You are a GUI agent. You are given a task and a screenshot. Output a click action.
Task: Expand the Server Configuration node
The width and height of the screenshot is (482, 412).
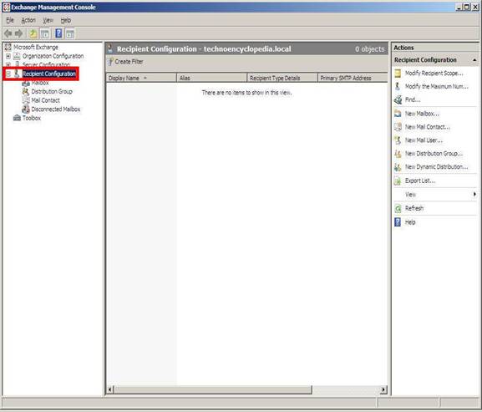[x=8, y=64]
